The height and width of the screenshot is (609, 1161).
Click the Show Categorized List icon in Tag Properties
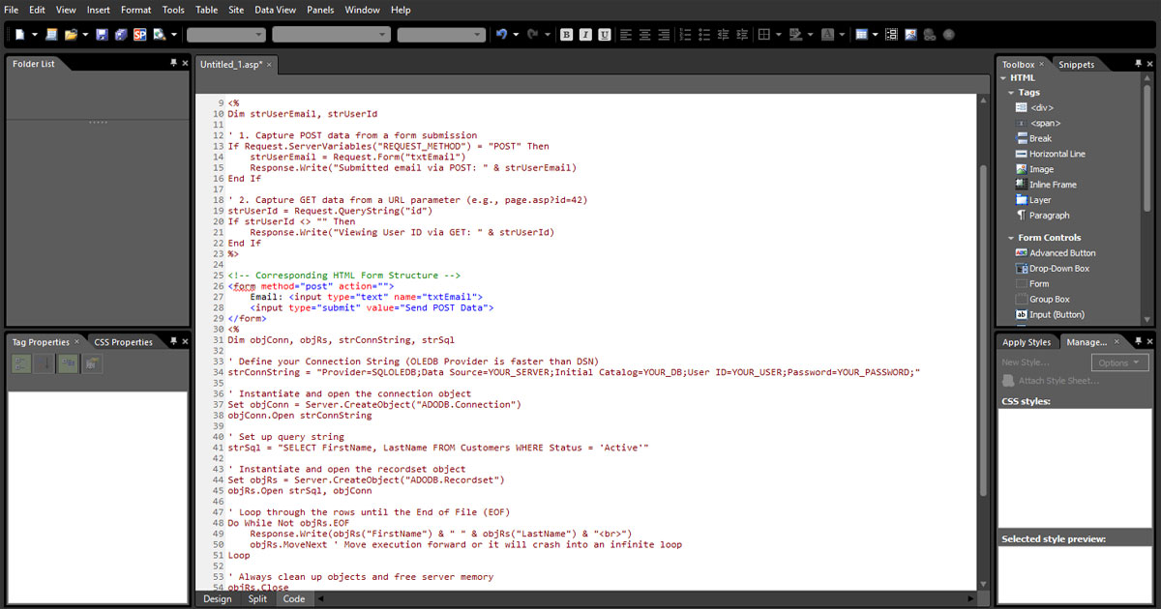pyautogui.click(x=21, y=363)
